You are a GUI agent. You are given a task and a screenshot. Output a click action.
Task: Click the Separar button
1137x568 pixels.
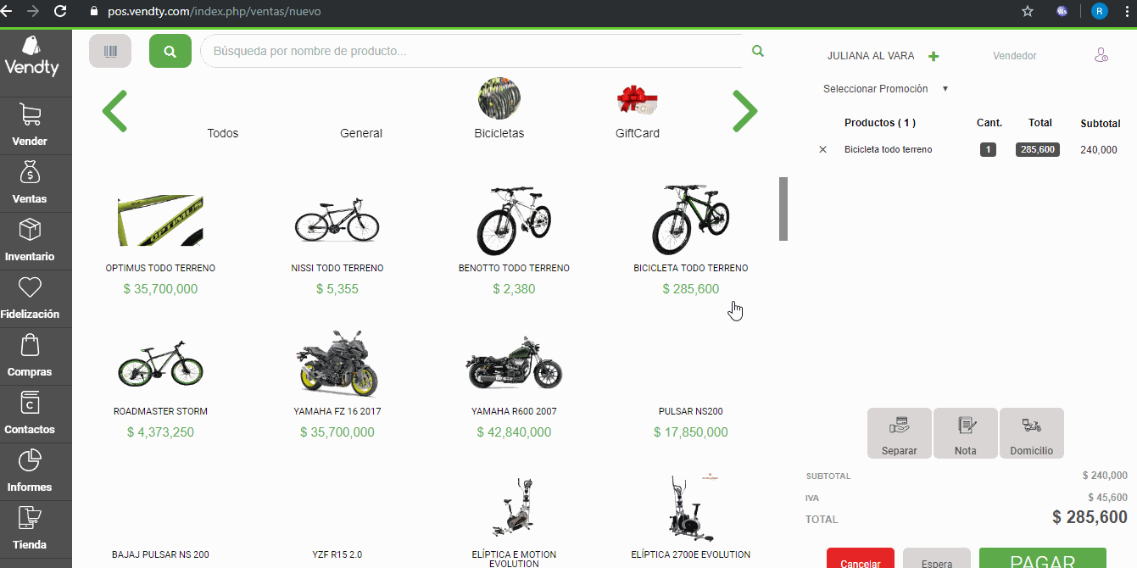[x=899, y=433]
